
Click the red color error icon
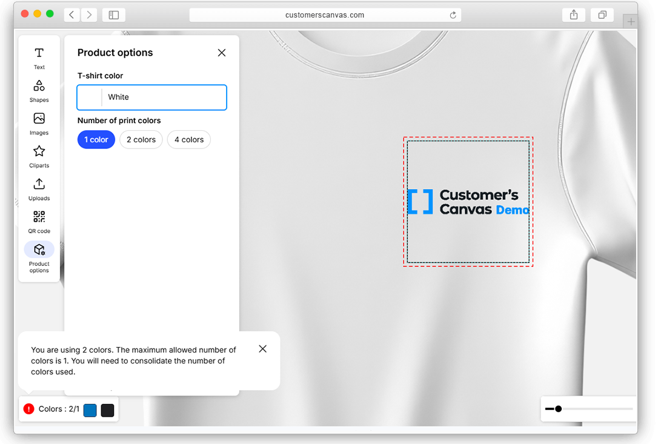pos(28,409)
